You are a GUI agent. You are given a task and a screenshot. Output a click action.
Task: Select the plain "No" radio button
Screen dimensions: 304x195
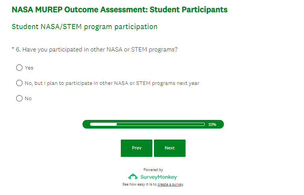click(19, 98)
